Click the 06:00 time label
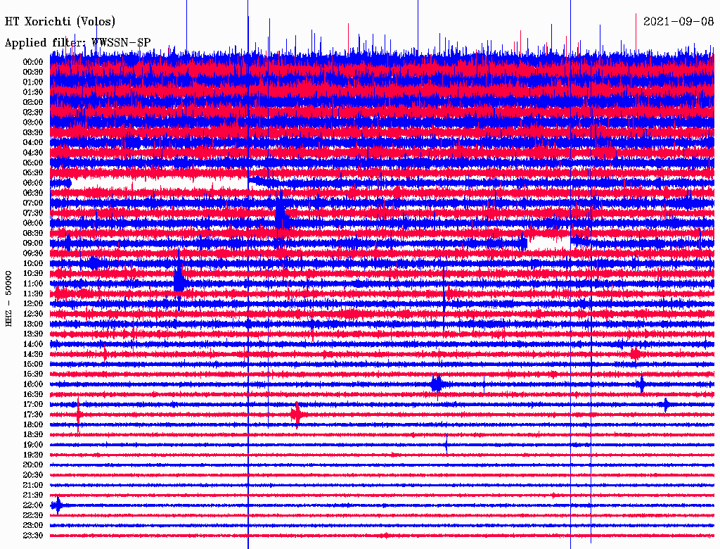Screen dimensions: 720x549 coord(33,183)
